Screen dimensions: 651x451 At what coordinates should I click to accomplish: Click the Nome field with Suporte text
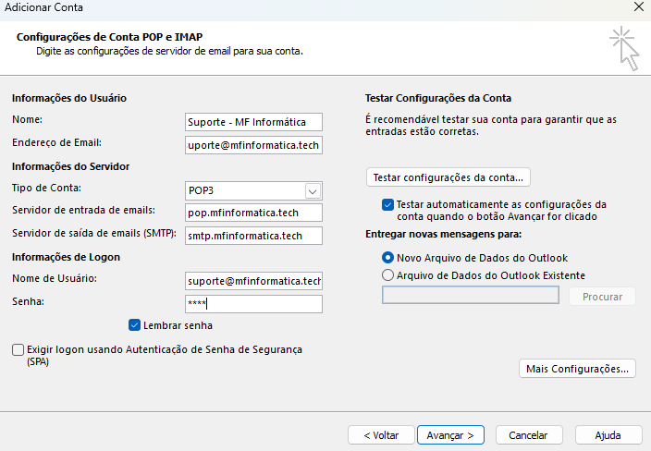tap(252, 122)
